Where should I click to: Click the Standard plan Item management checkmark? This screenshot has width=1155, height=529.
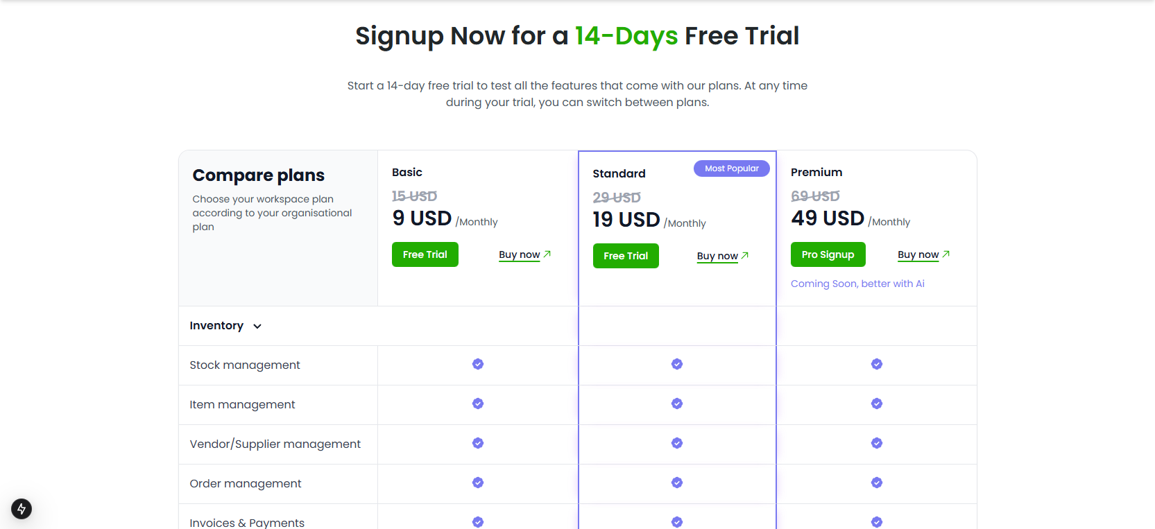point(677,404)
